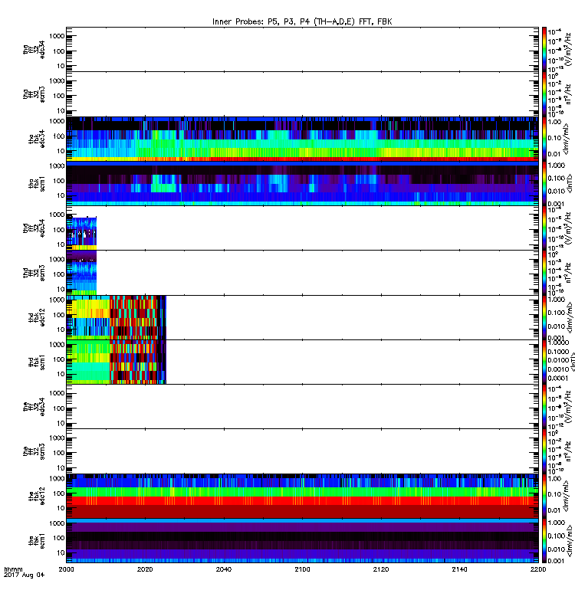Click the the fbk scm1 spectrogram panel

click(x=302, y=540)
